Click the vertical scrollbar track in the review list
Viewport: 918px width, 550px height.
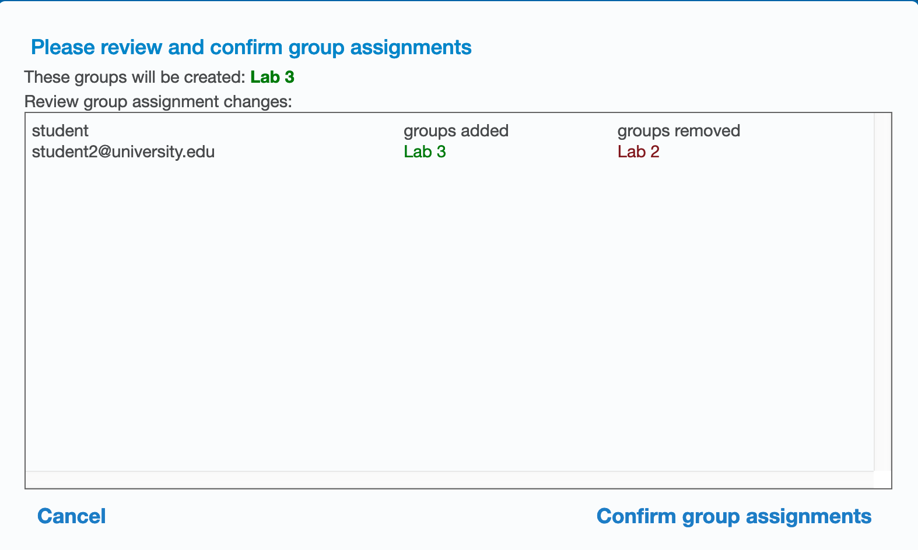(882, 291)
